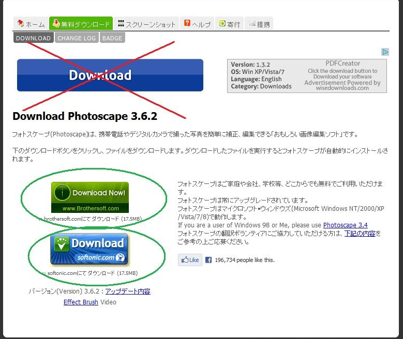Click the Brothersoft Download Now! button
Viewport: 403px width, 339px height.
click(90, 197)
